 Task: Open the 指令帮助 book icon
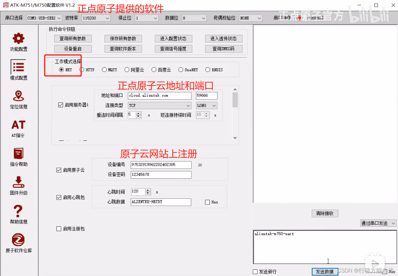coord(18,153)
